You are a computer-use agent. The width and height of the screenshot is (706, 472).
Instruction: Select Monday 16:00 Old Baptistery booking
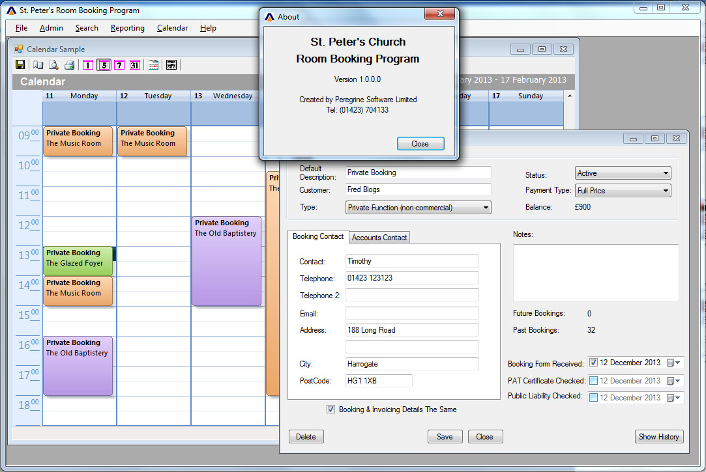[x=78, y=366]
